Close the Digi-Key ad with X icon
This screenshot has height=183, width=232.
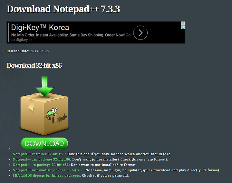[183, 24]
